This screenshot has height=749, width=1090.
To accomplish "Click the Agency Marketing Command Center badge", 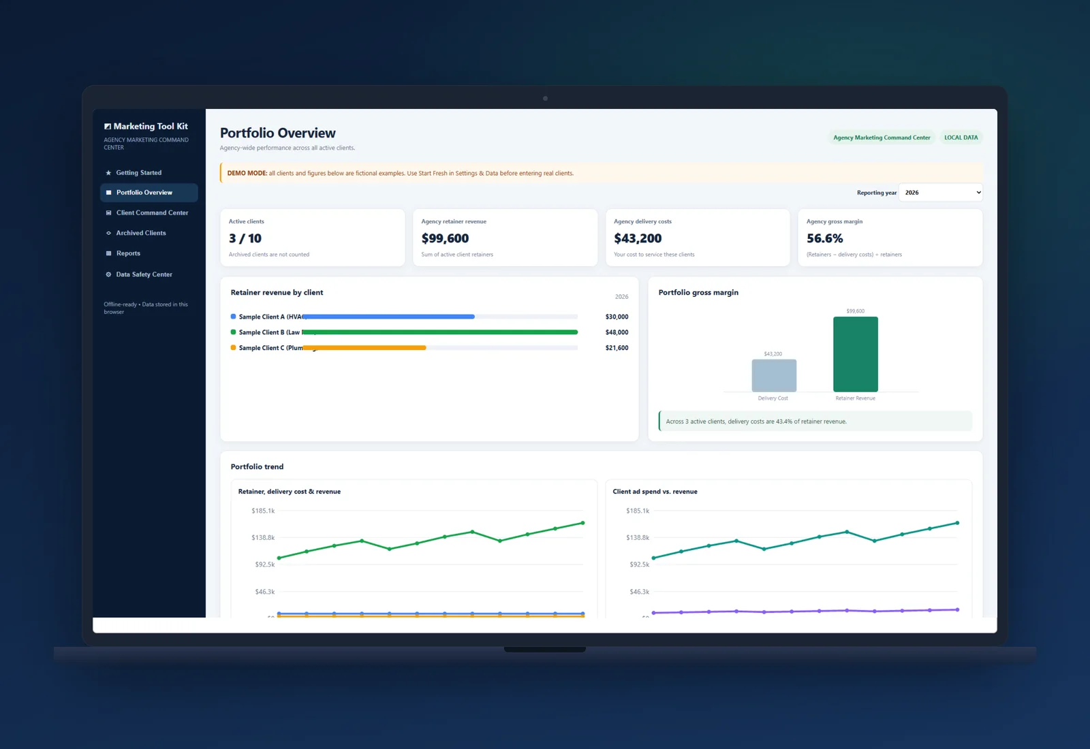I will [882, 138].
